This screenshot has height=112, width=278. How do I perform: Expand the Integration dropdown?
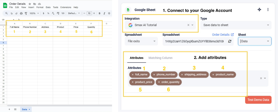click(192, 25)
